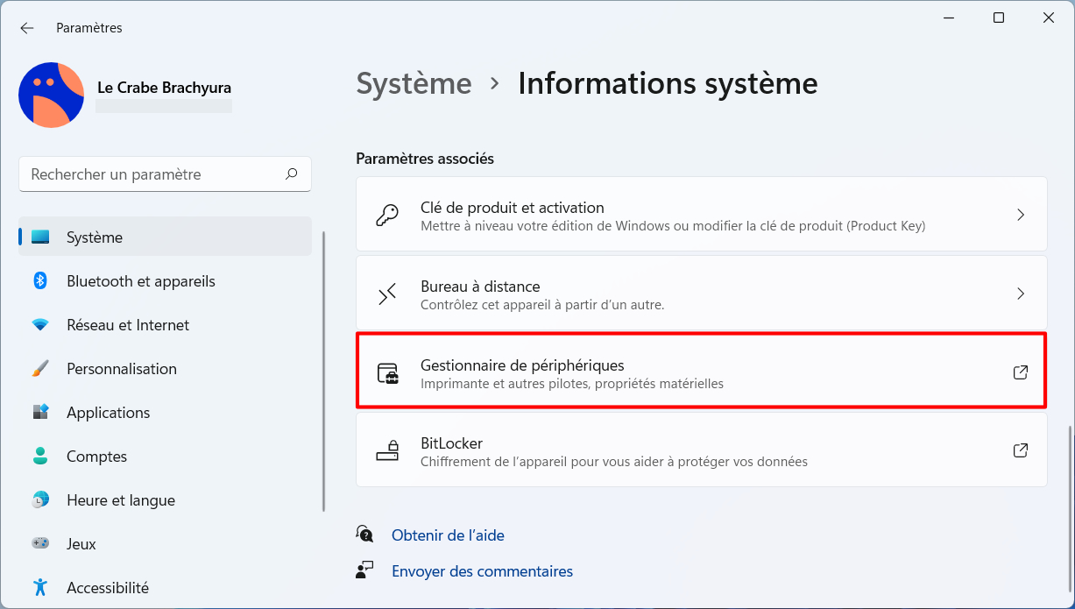Click the device manager toolbox icon
This screenshot has width=1075, height=609.
pos(387,373)
